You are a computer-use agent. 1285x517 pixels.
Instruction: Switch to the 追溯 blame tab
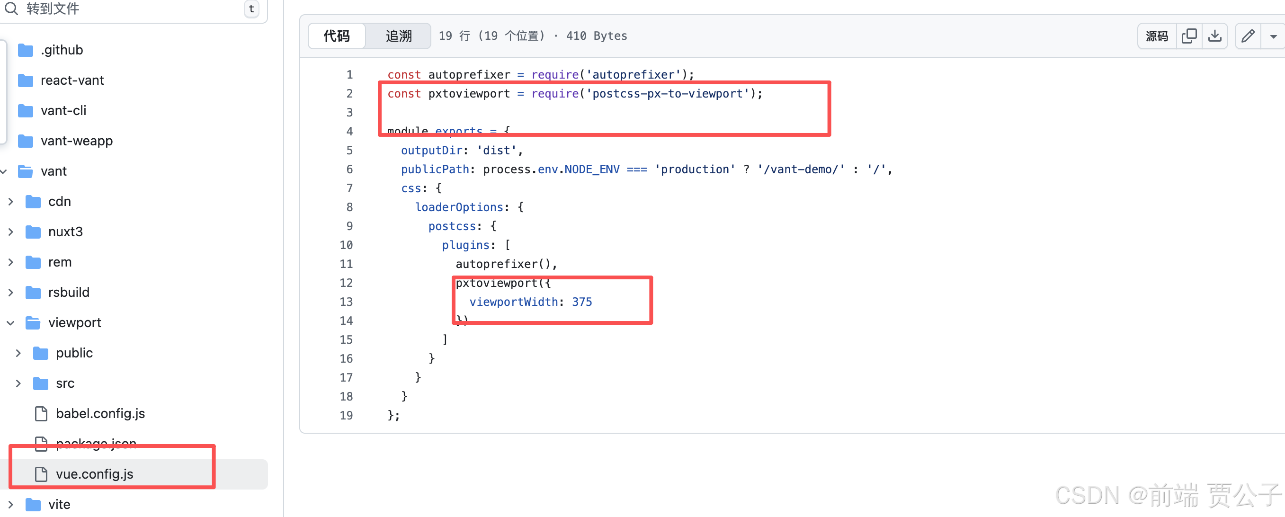(399, 36)
